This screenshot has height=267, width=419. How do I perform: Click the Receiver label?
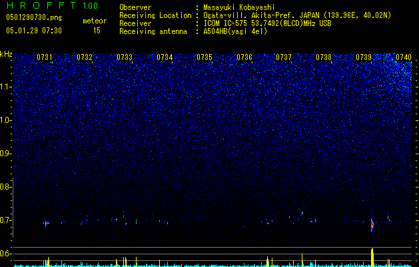click(x=135, y=23)
